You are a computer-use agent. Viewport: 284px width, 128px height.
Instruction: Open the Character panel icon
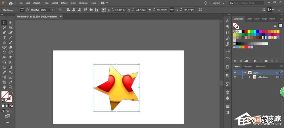[x=228, y=21]
